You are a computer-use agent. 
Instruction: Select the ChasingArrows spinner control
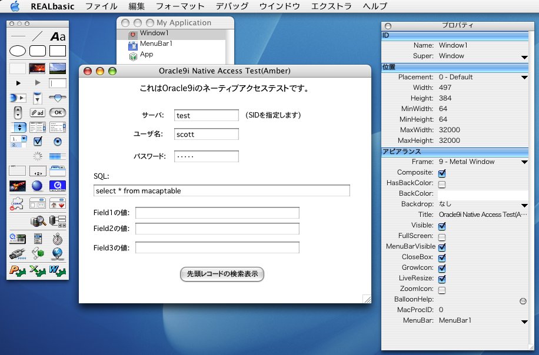[x=38, y=156]
